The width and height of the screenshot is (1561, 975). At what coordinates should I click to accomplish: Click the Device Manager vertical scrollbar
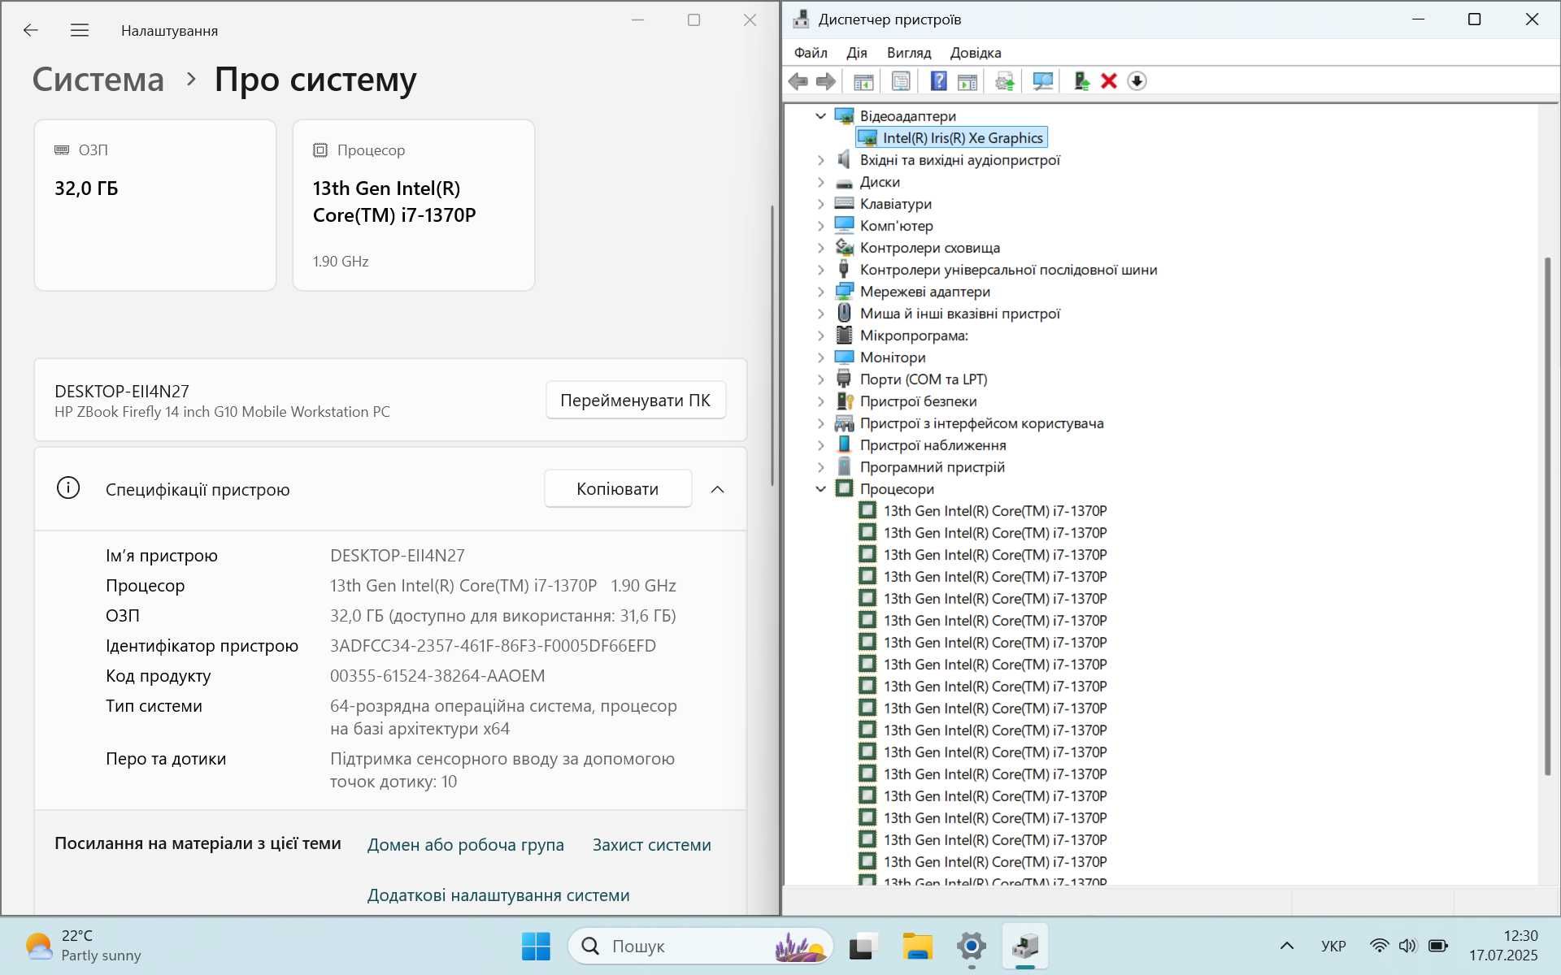tap(1547, 516)
